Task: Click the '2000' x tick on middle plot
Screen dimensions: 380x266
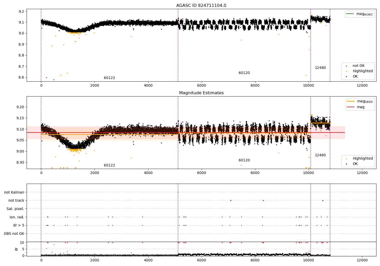Action: pyautogui.click(x=95, y=173)
